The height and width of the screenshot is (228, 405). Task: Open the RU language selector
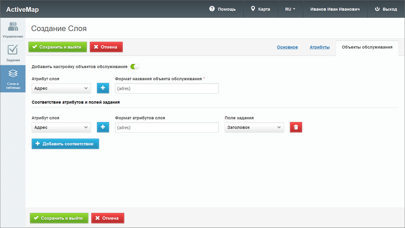(x=290, y=9)
